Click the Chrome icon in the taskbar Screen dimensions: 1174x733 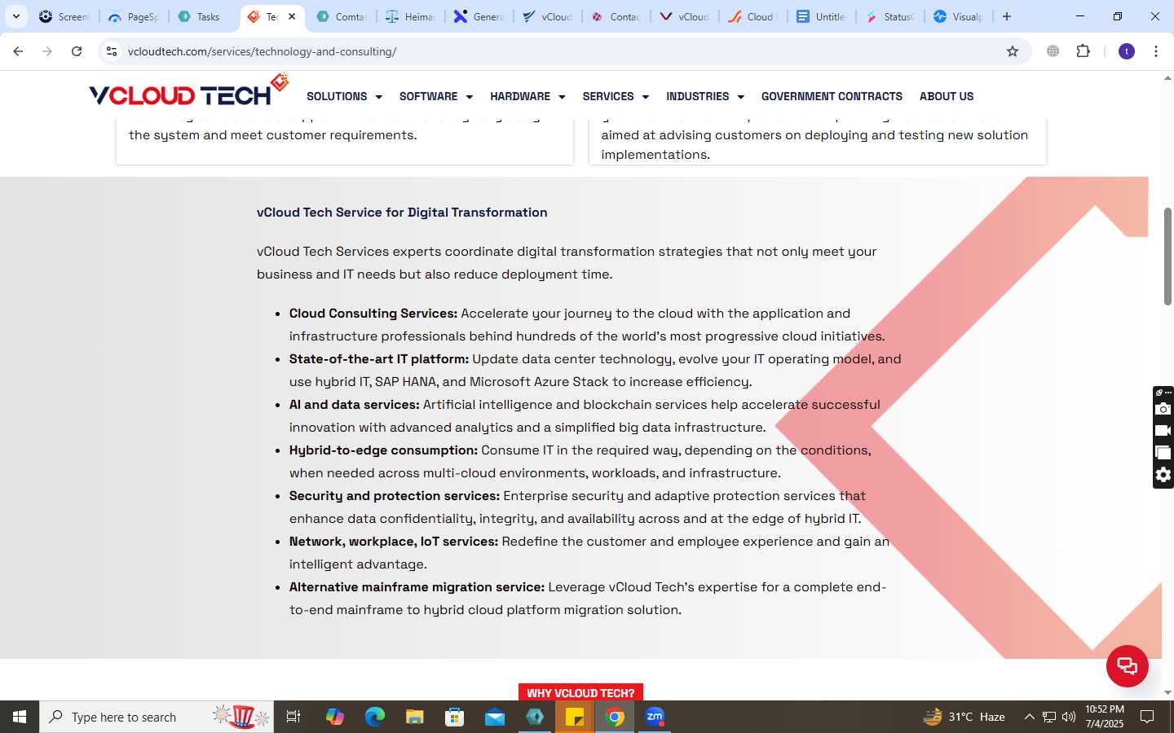[616, 717]
